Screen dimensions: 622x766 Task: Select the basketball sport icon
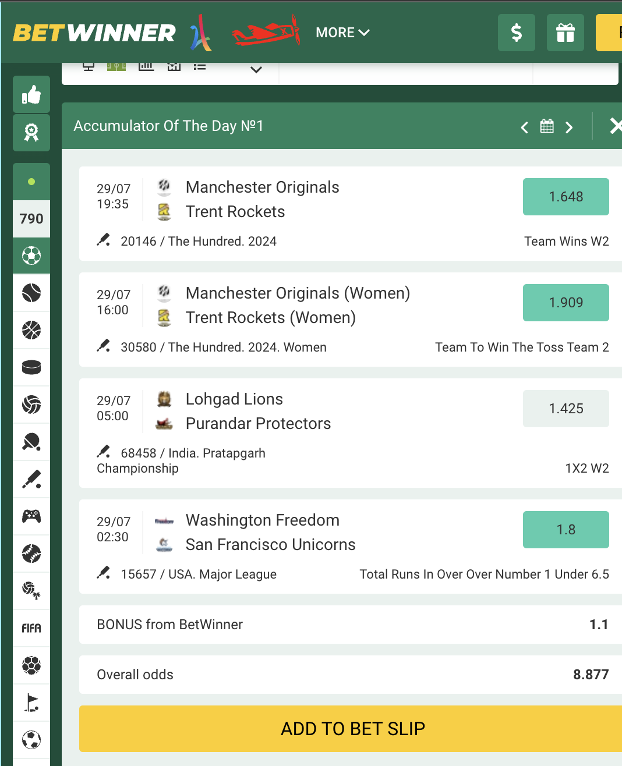[x=31, y=330]
